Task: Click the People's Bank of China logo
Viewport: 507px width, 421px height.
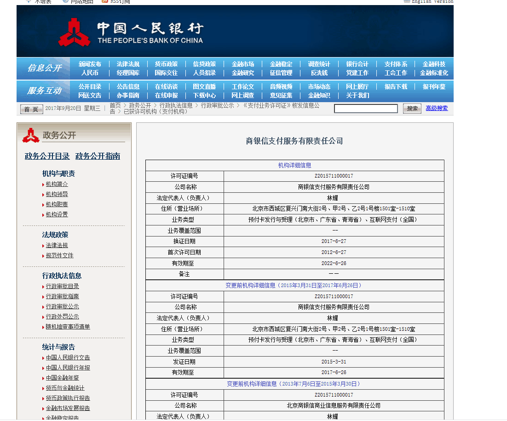Action: pos(131,32)
